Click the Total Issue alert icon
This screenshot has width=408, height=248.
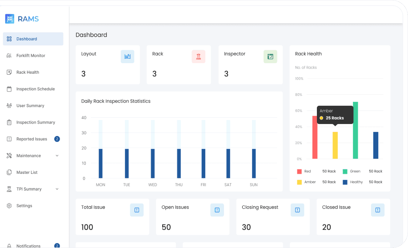137,210
